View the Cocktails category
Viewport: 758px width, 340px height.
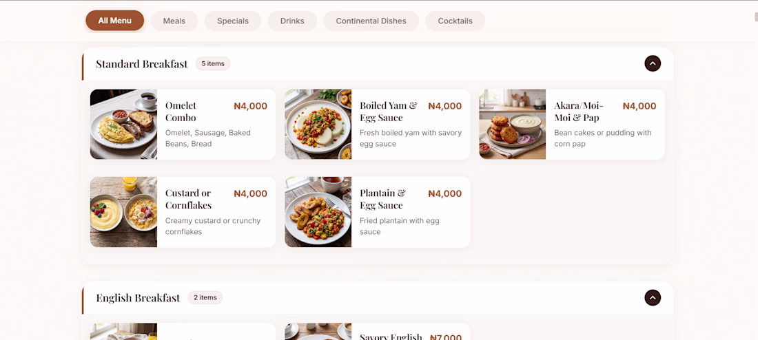tap(455, 21)
